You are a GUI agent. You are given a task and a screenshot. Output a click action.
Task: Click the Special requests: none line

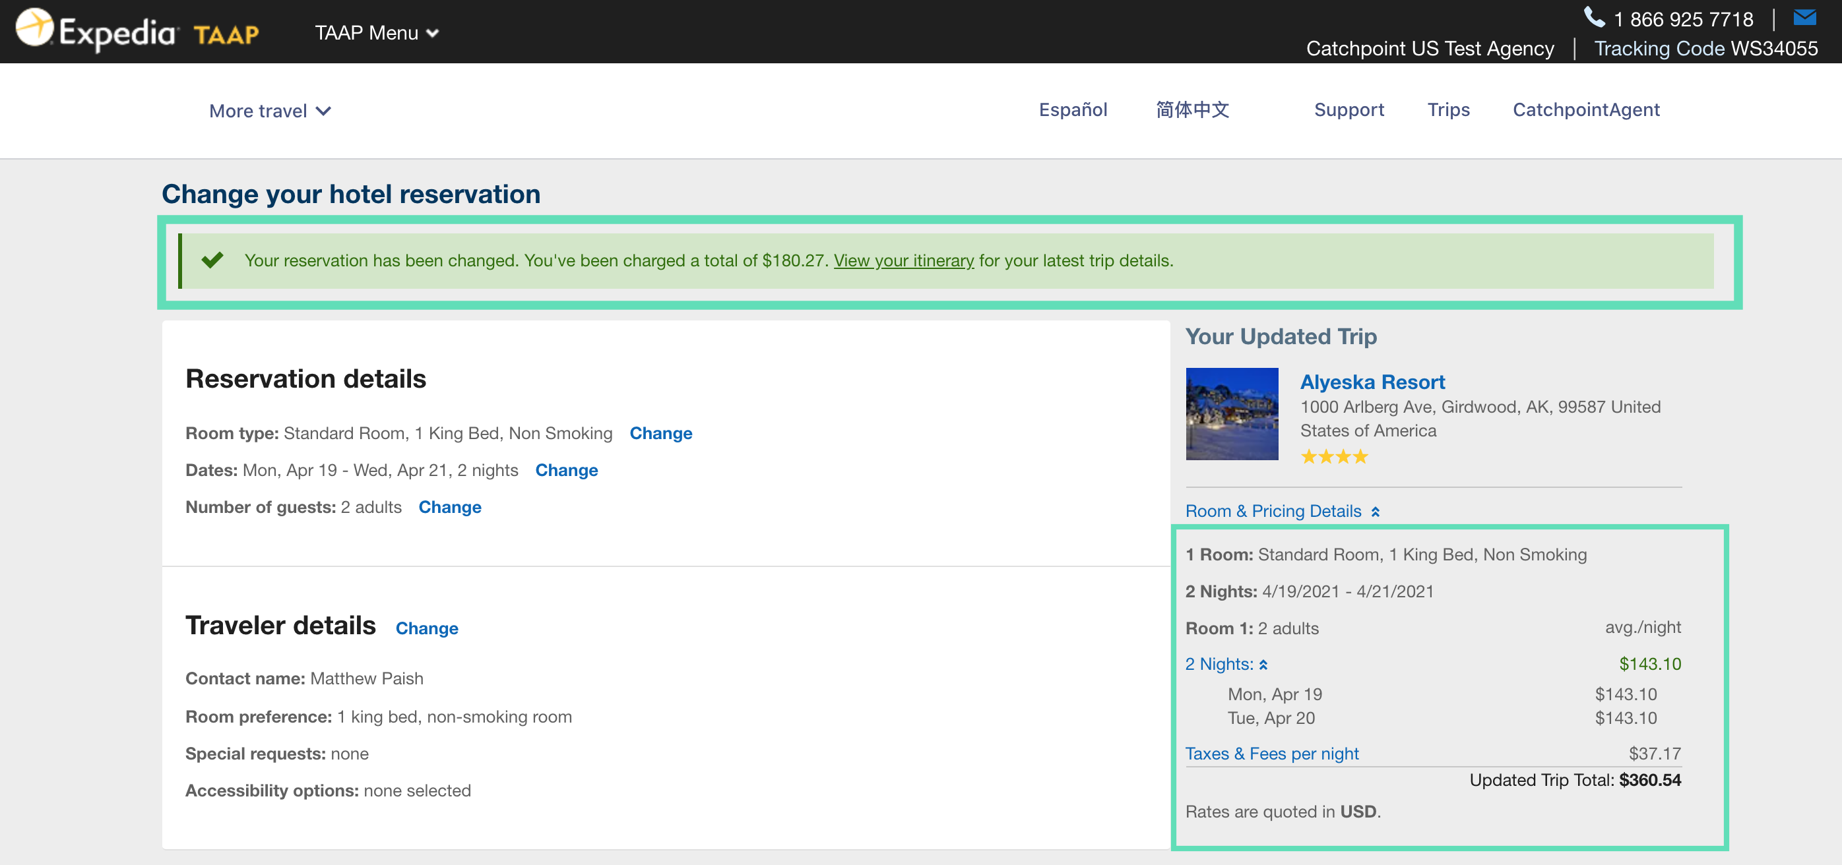point(276,754)
